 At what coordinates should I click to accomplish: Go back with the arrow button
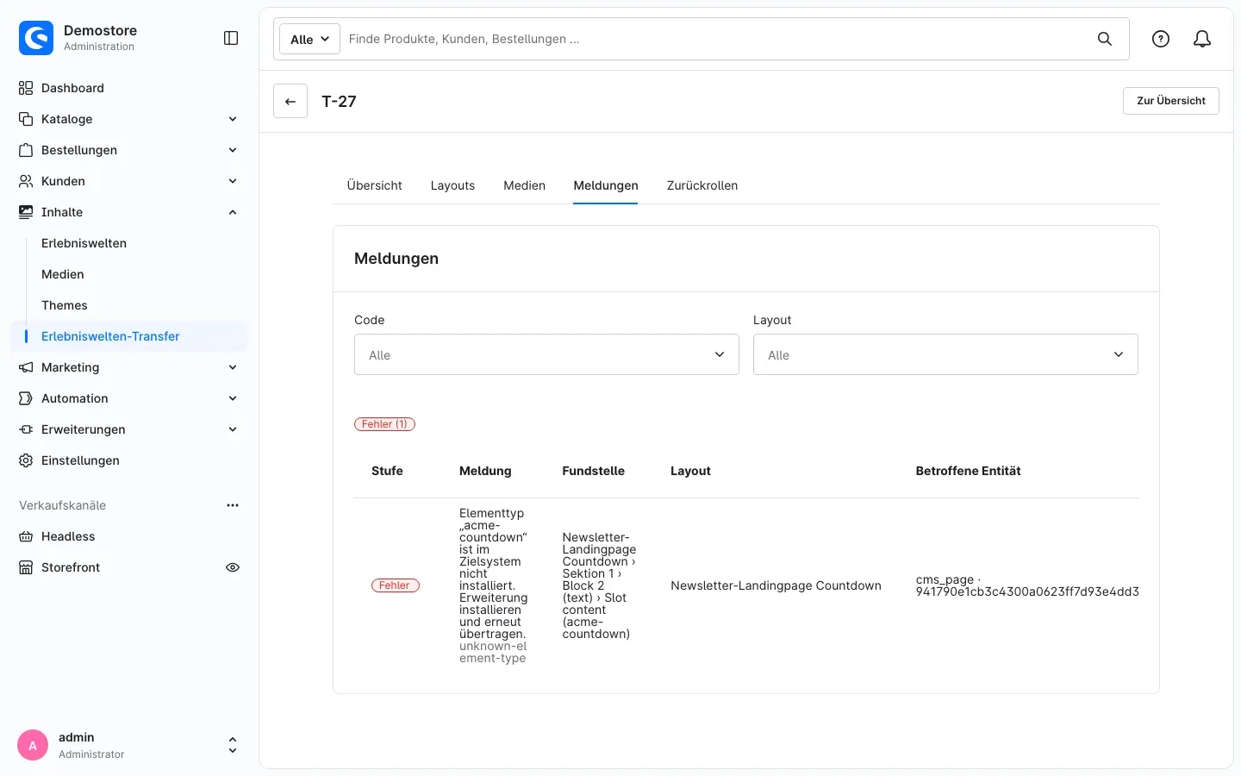(290, 101)
